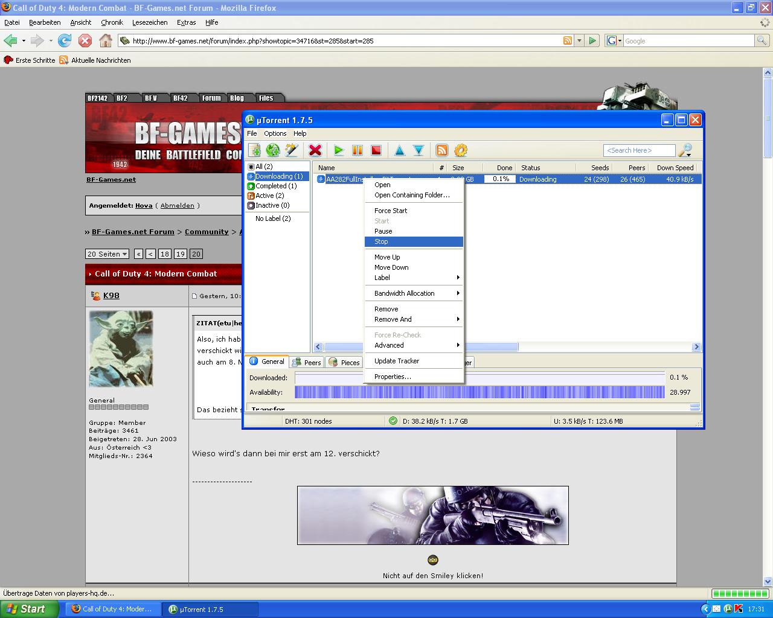Open the µTorrent Options menu
The image size is (773, 618).
tap(275, 133)
